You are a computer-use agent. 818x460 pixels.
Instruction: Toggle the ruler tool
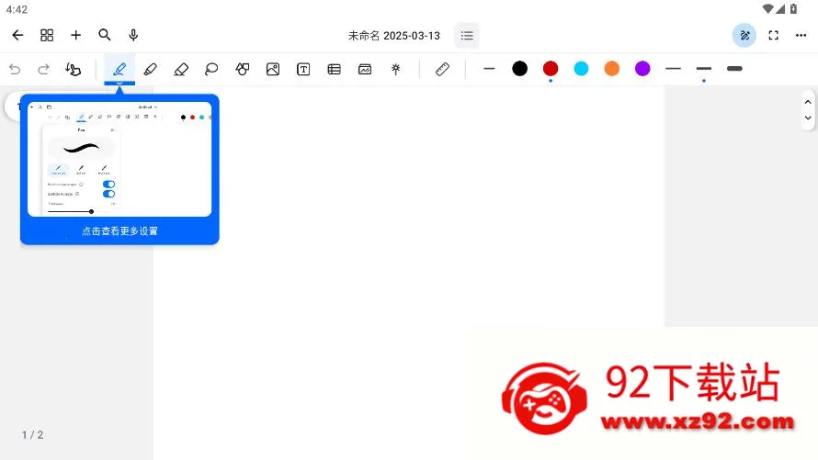click(442, 69)
